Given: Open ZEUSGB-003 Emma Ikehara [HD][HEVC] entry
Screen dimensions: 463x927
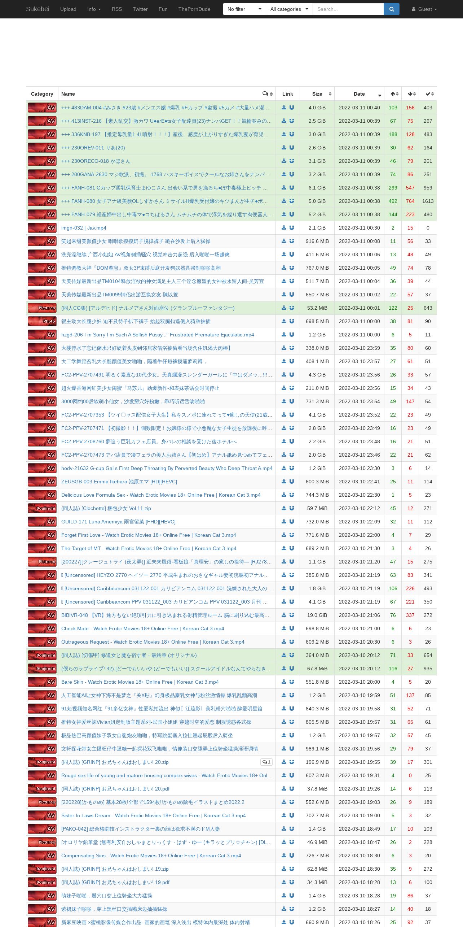Looking at the screenshot, I should tap(119, 482).
